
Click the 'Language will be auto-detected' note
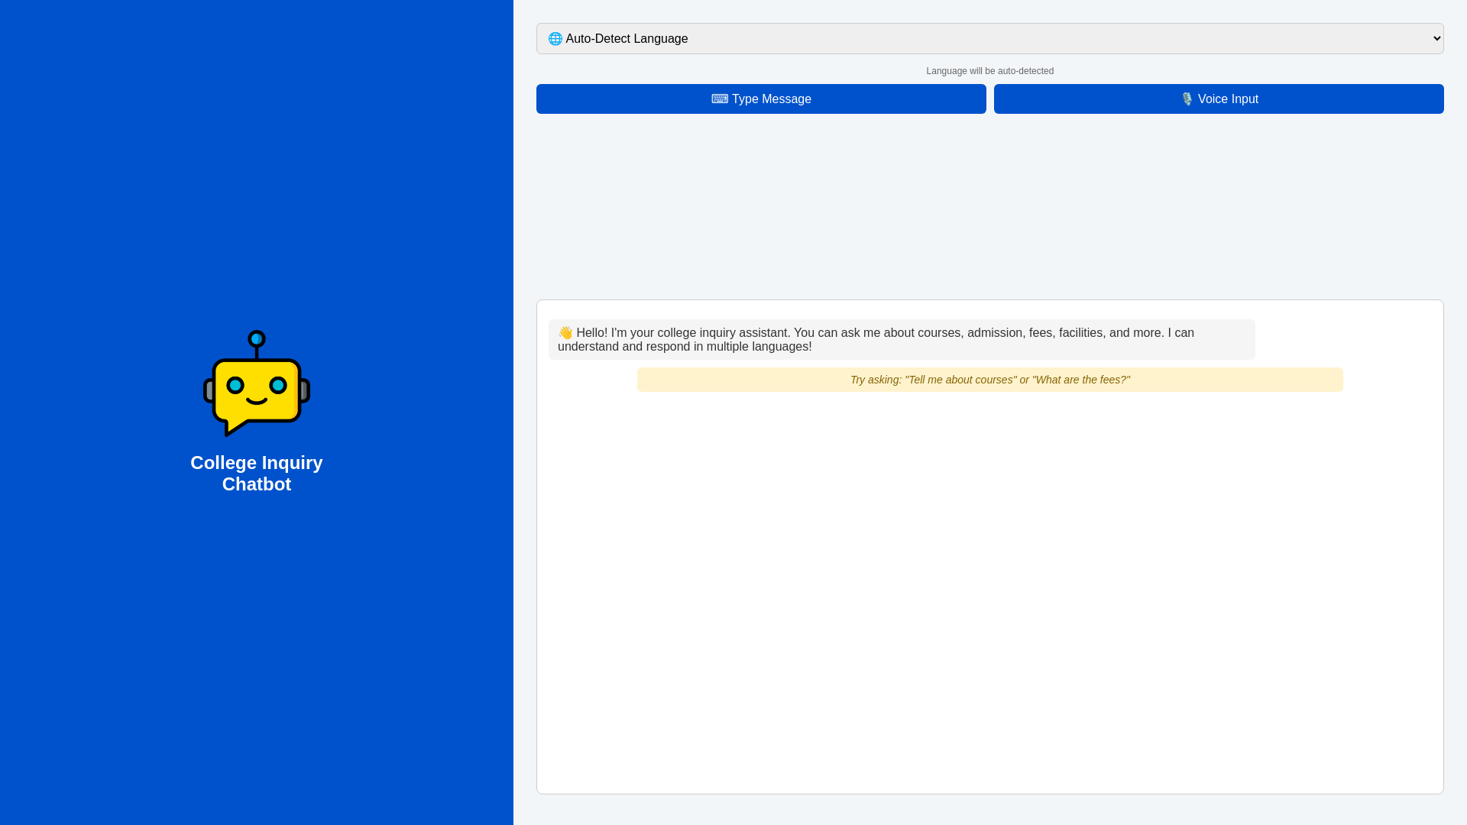pyautogui.click(x=989, y=71)
